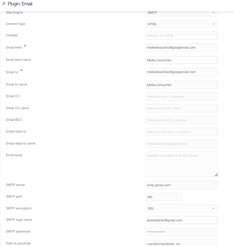Viewport: 234px width, 246px height.
Task: Click inside the Email body textarea
Action: pyautogui.click(x=182, y=164)
